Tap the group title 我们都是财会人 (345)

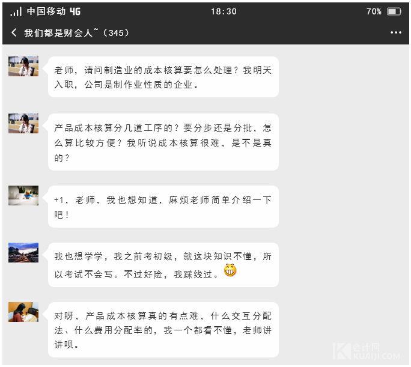(76, 33)
